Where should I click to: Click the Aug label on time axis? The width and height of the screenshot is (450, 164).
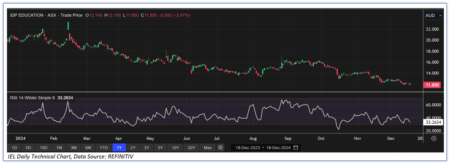[x=253, y=139]
